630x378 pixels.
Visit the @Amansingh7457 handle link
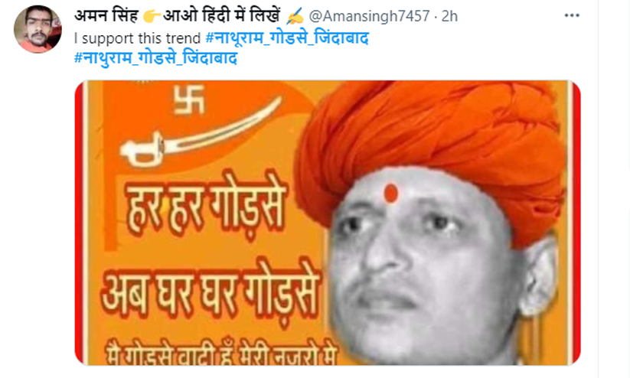tap(369, 17)
